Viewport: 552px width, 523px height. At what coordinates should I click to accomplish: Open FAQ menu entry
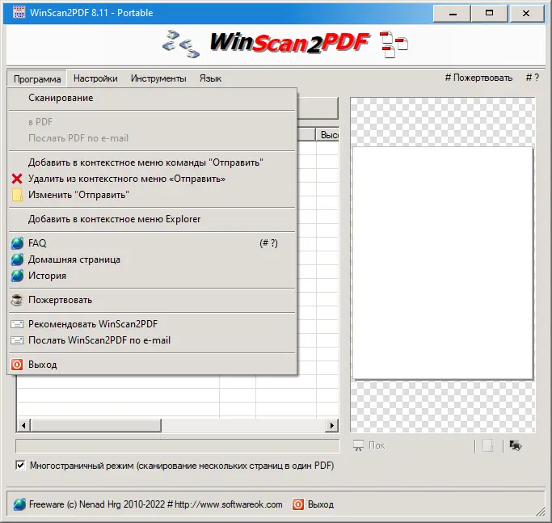coord(152,243)
